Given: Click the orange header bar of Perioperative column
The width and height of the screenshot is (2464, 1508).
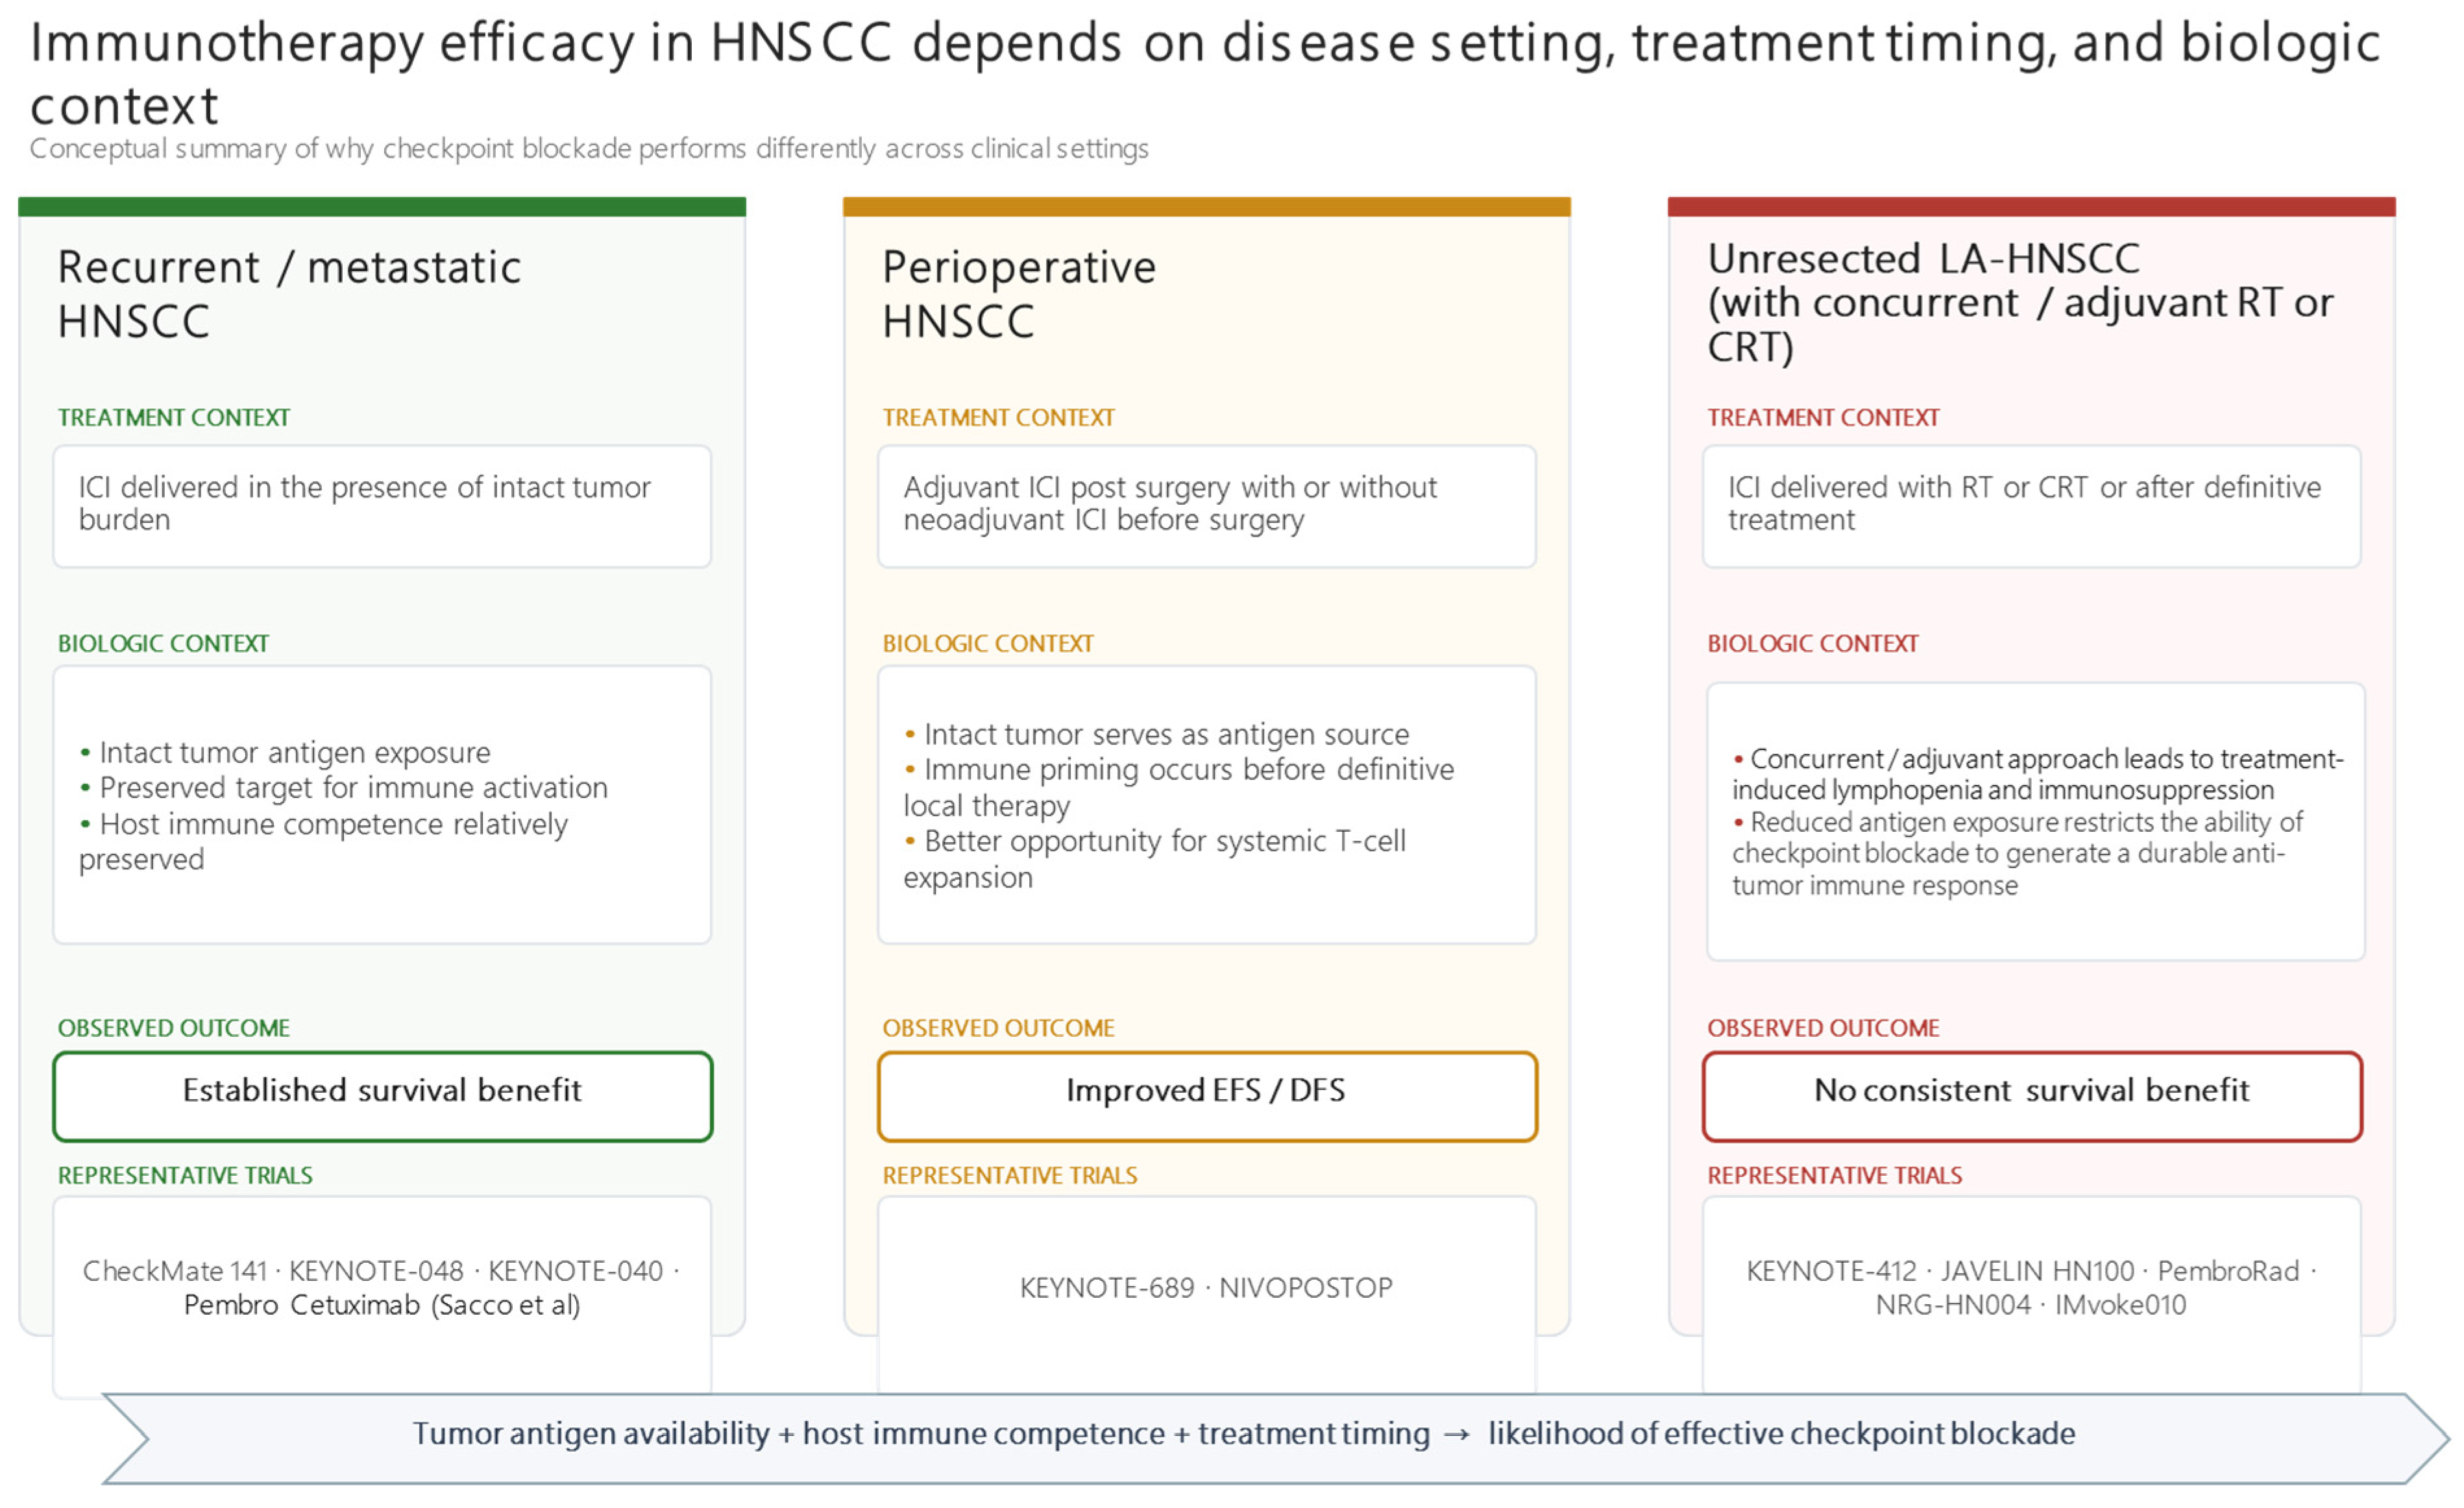Looking at the screenshot, I should 1207,207.
